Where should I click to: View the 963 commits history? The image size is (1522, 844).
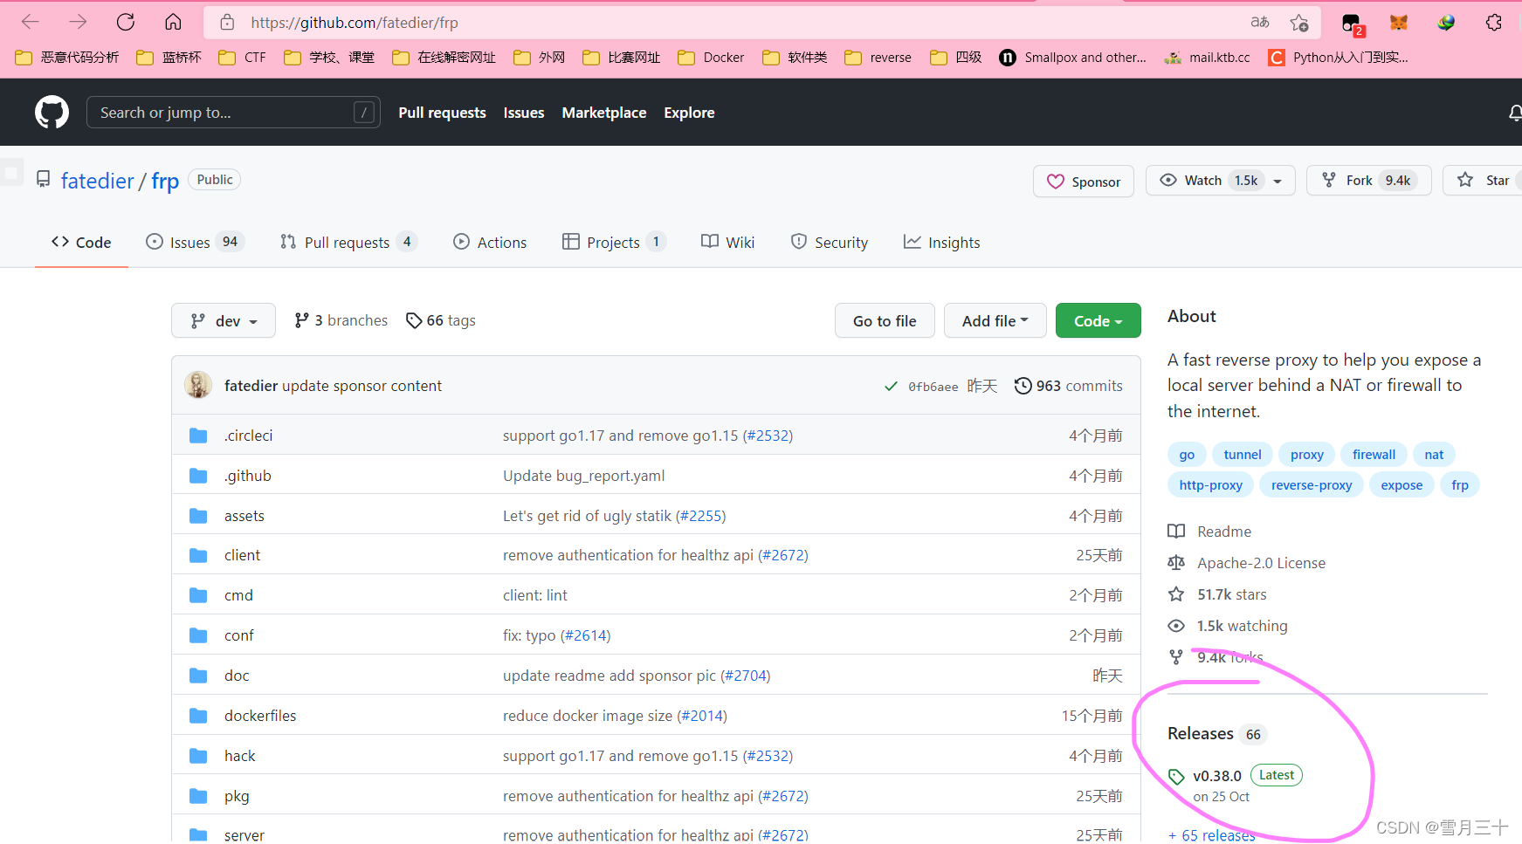pyautogui.click(x=1069, y=386)
